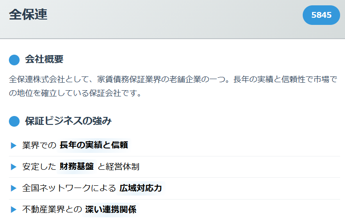Click the arrow icon next to 全国ネットワークによる
The width and height of the screenshot is (345, 224).
pyautogui.click(x=14, y=188)
